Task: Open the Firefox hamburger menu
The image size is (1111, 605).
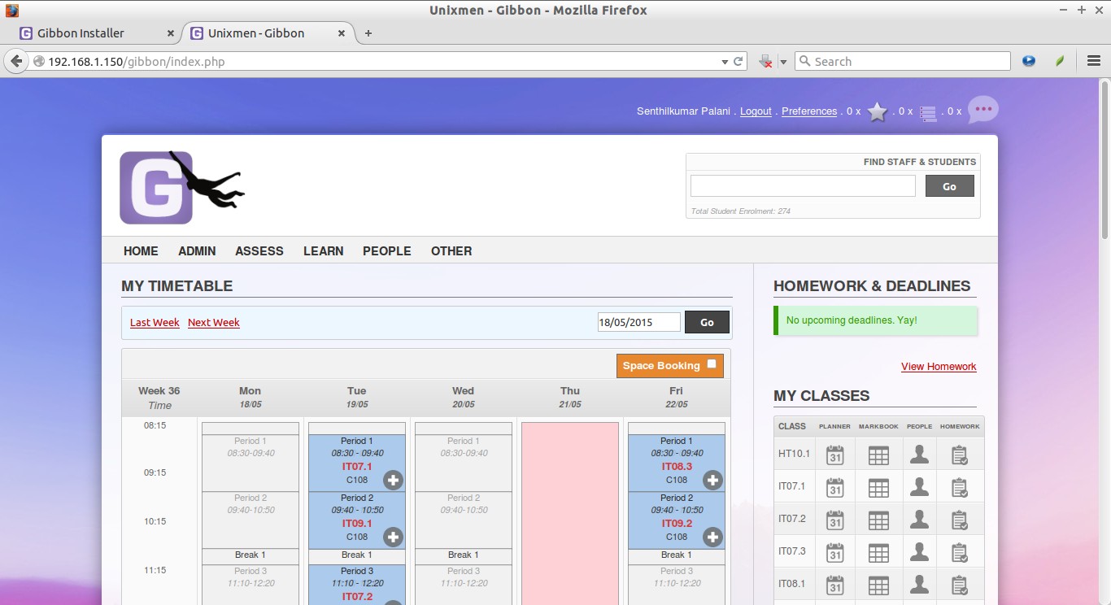Action: click(1094, 61)
